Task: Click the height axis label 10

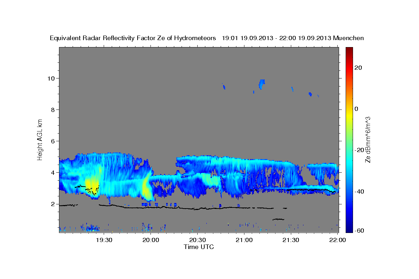Action: pyautogui.click(x=52, y=78)
